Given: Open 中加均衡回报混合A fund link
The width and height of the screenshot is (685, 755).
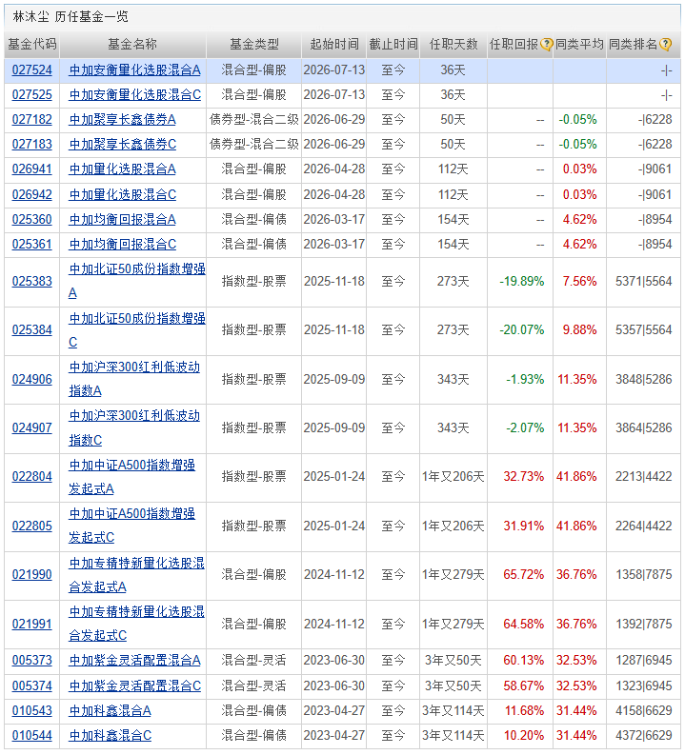Looking at the screenshot, I should click(122, 220).
